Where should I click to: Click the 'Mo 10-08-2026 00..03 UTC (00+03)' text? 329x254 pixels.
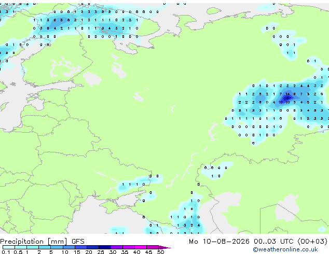258,242
